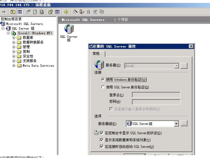The height and width of the screenshot is (158, 210).
Task: Toggle 显示系统数据库和系统对象 checkbox
Action: 102,140
